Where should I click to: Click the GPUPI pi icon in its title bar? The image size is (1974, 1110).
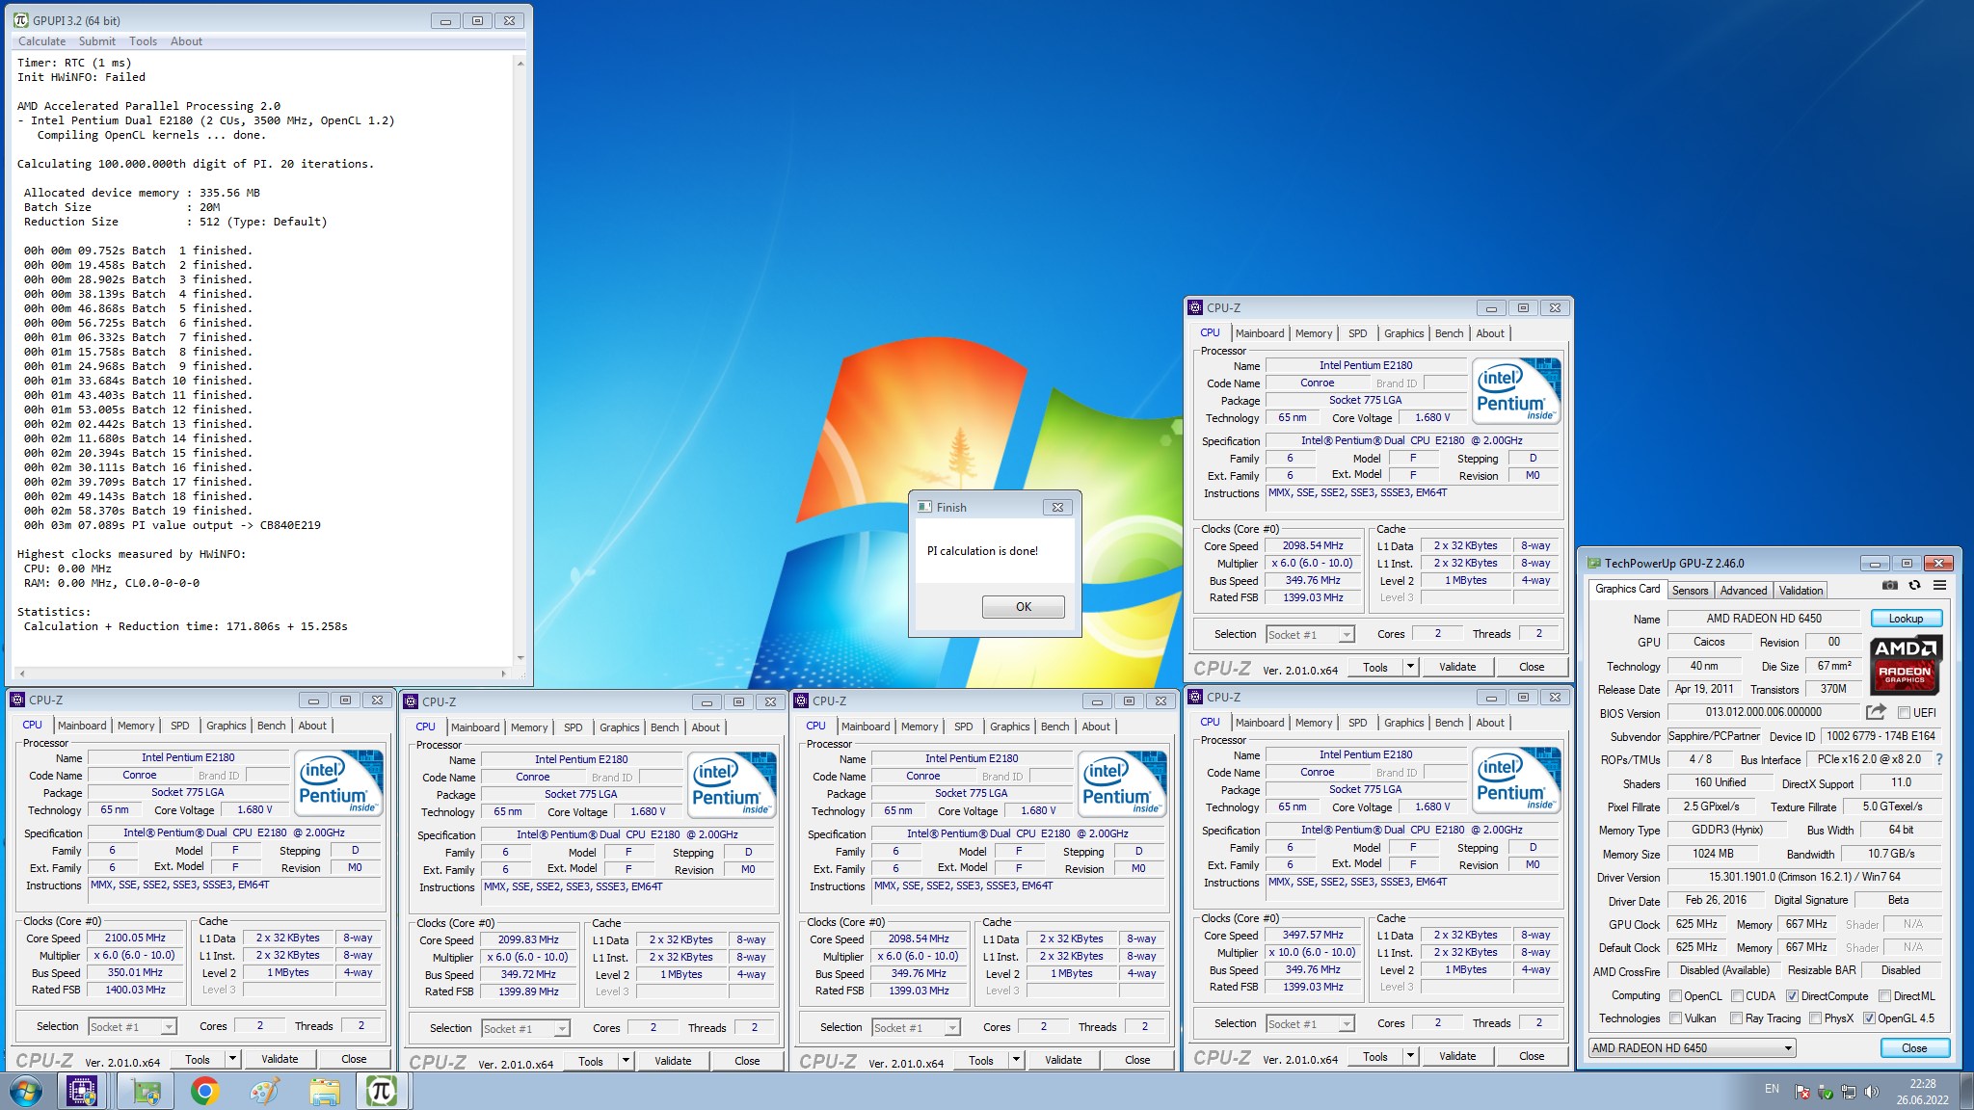tap(20, 20)
